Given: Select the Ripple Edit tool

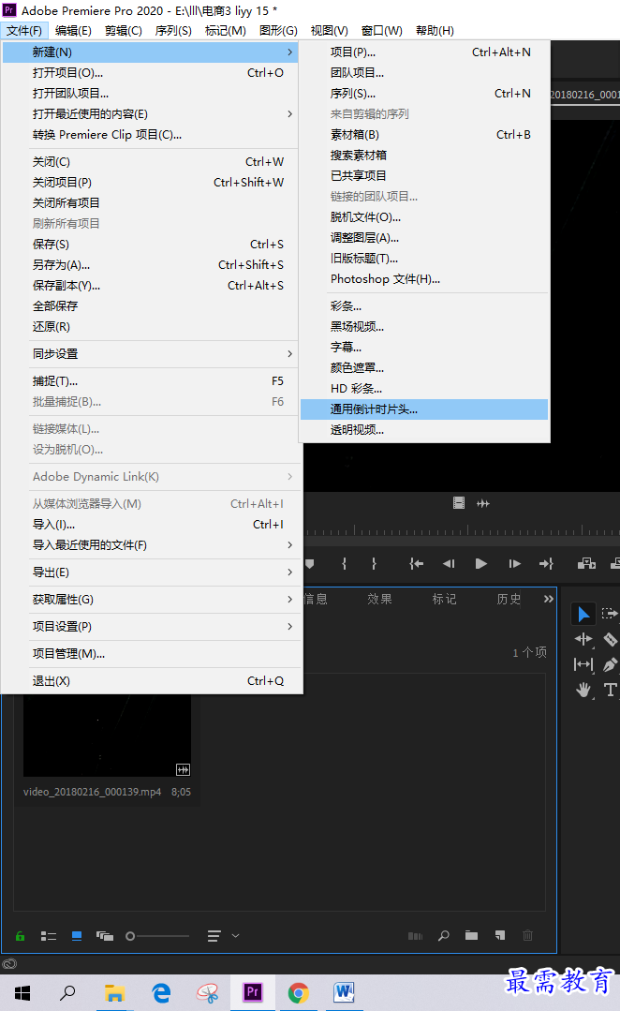Looking at the screenshot, I should pos(583,639).
